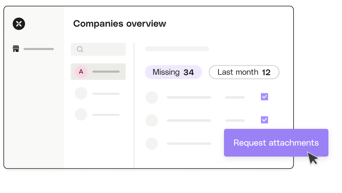Click the second company's gray avatar
Viewport: 342px width, 193px height.
[81, 93]
